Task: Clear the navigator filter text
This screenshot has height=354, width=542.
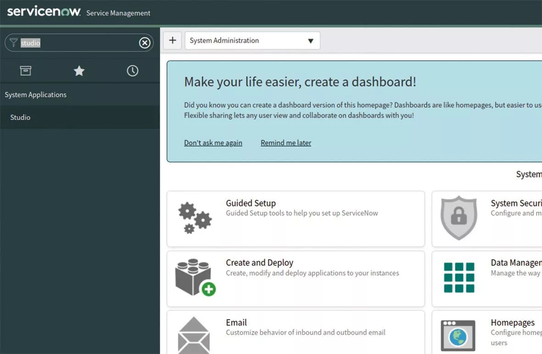Action: [x=145, y=43]
